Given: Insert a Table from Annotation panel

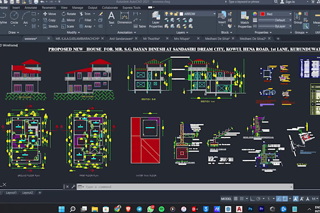Looking at the screenshot, I should pyautogui.click(x=140, y=26).
